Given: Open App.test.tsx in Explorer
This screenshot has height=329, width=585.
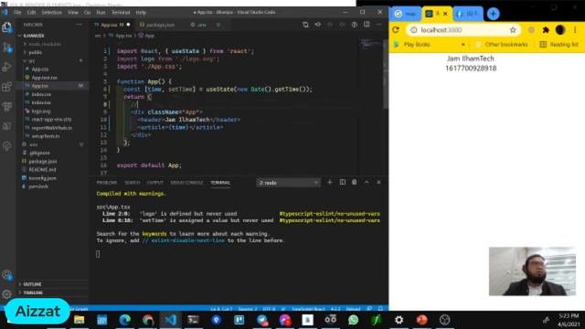Looking at the screenshot, I should [44, 78].
